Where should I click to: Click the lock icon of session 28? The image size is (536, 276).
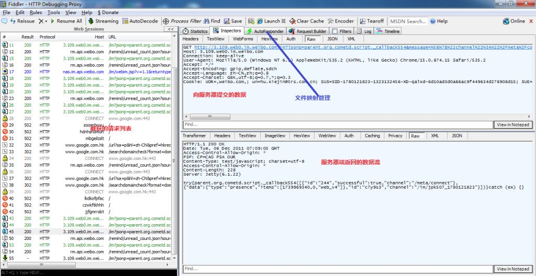5,119
